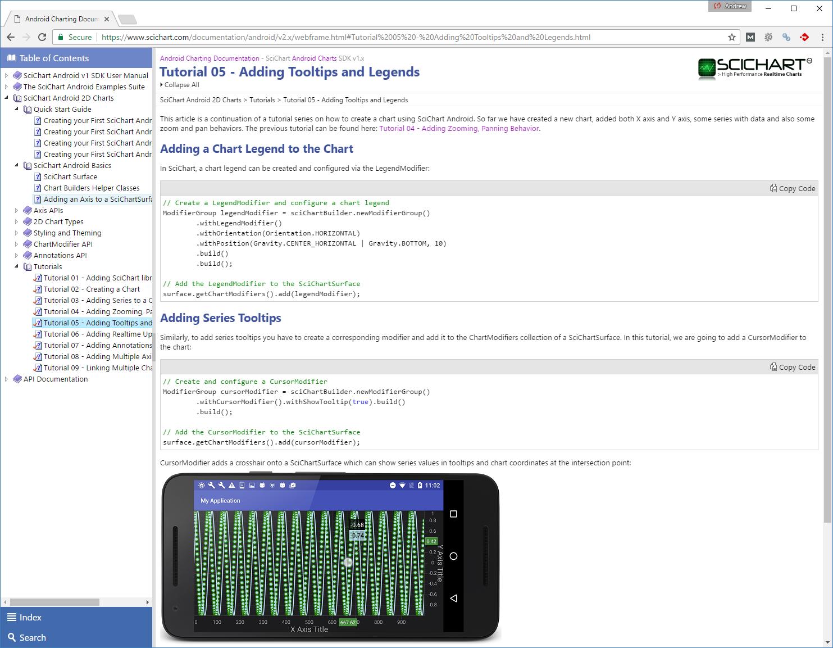Click Collapse All toggle
The width and height of the screenshot is (833, 648).
pos(180,85)
